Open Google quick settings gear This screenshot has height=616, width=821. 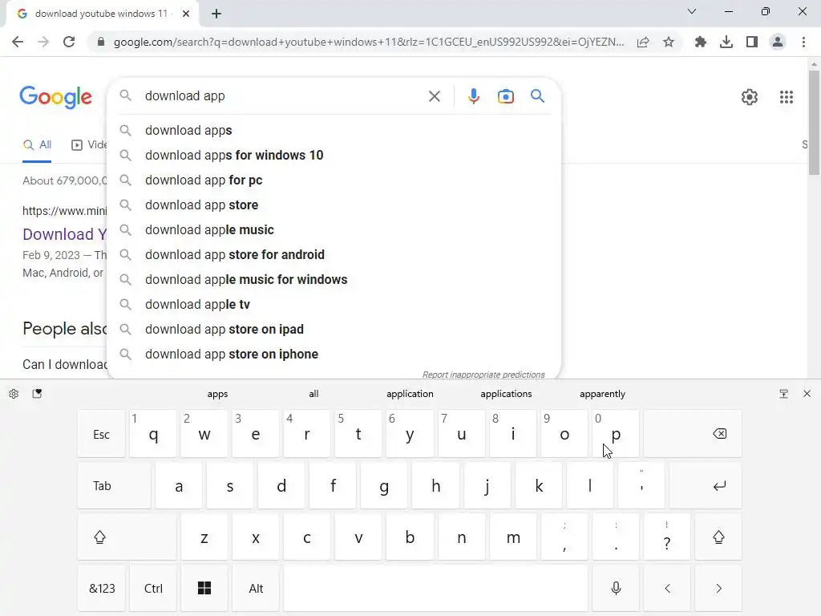point(750,97)
